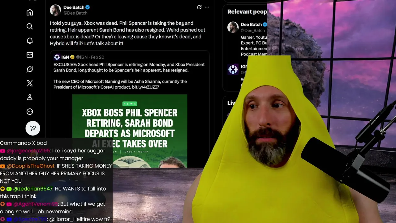Go to the Home icon in sidebar

30,12
